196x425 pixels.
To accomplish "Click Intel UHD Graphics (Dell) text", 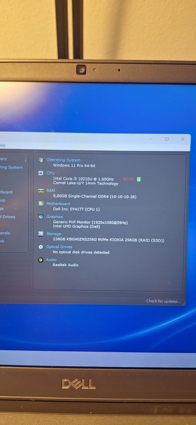I will click(76, 226).
